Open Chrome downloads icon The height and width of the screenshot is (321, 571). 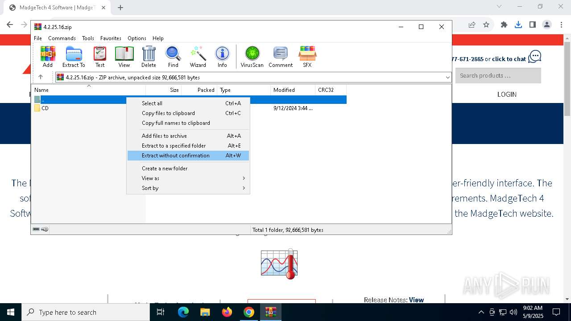point(518,25)
